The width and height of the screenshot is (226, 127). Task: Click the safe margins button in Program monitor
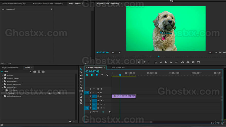pyautogui.click(x=198, y=62)
